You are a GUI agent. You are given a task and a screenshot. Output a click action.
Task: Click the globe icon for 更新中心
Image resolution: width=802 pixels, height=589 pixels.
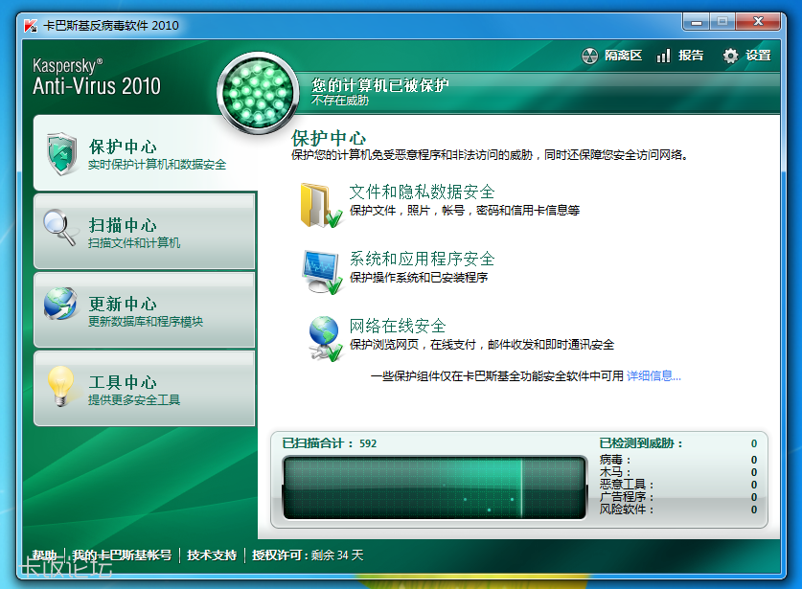coord(60,306)
